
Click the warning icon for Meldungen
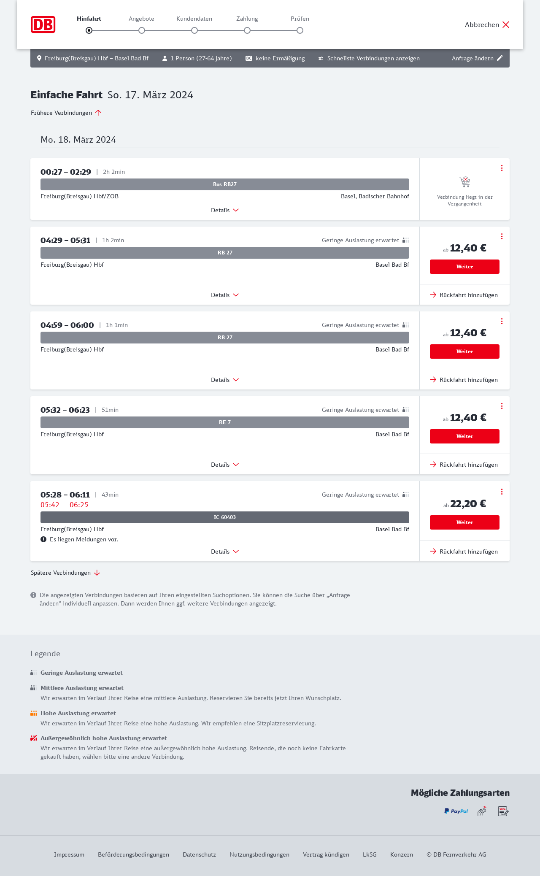click(43, 539)
